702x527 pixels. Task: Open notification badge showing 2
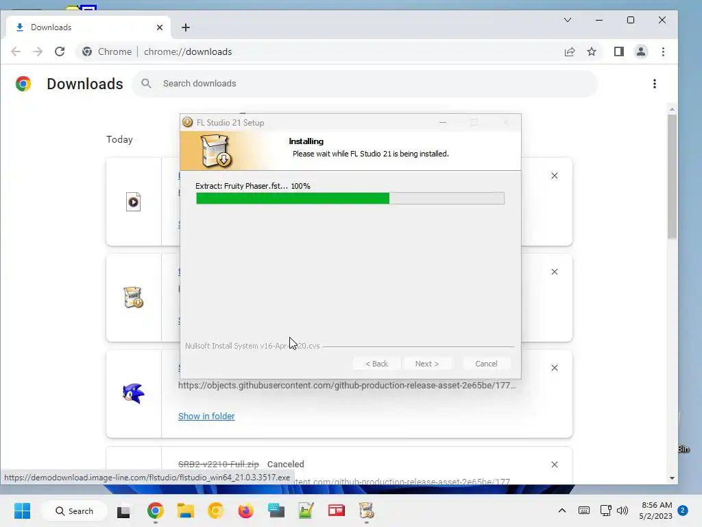pos(683,511)
